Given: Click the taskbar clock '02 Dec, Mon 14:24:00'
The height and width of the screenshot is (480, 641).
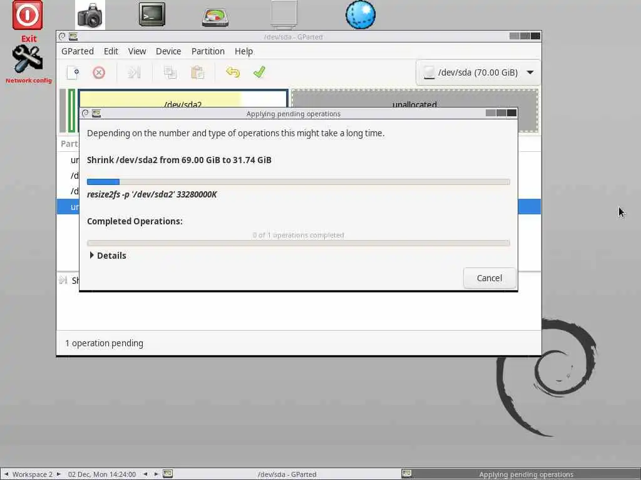Looking at the screenshot, I should 102,474.
